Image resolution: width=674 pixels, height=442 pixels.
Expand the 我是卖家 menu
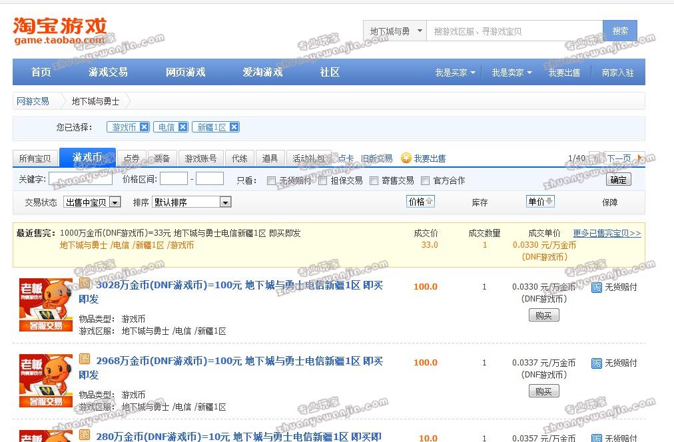pyautogui.click(x=512, y=73)
